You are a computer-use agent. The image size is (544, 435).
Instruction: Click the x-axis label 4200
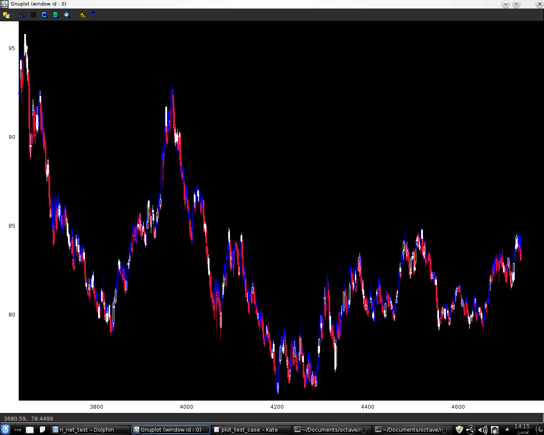point(277,407)
